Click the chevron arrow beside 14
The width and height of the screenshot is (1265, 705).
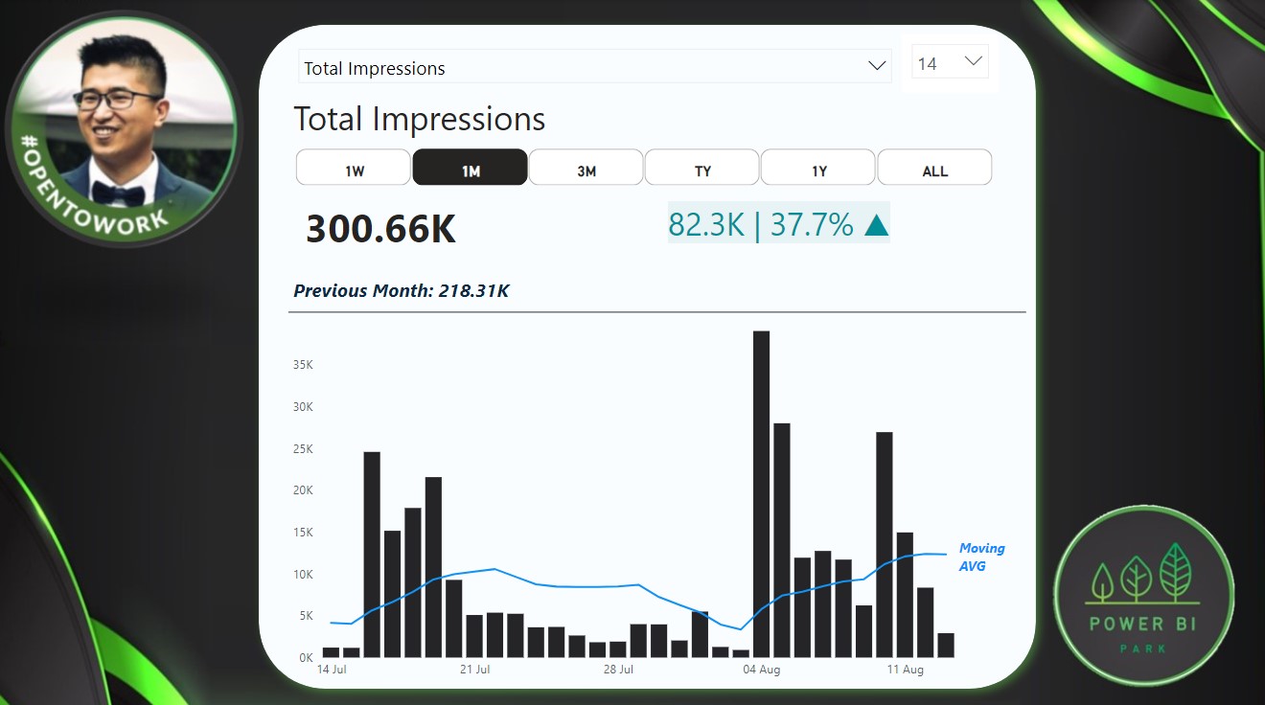coord(974,61)
